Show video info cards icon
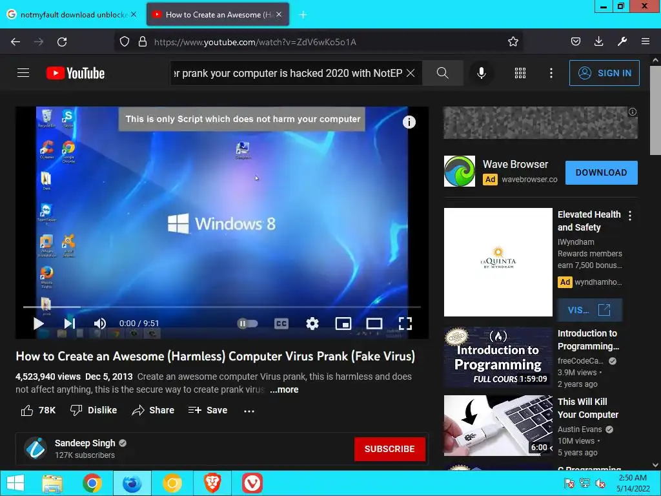 pyautogui.click(x=409, y=122)
